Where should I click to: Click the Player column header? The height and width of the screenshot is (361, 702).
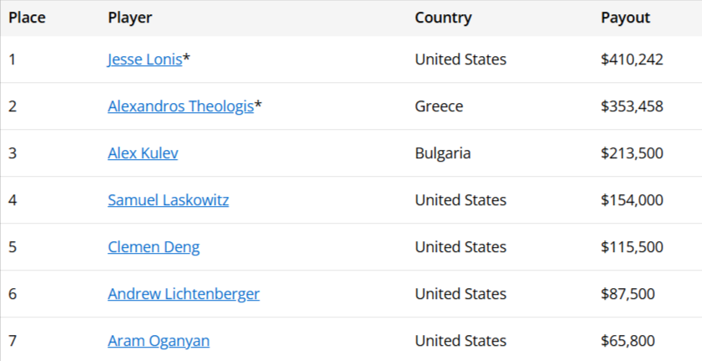(130, 18)
